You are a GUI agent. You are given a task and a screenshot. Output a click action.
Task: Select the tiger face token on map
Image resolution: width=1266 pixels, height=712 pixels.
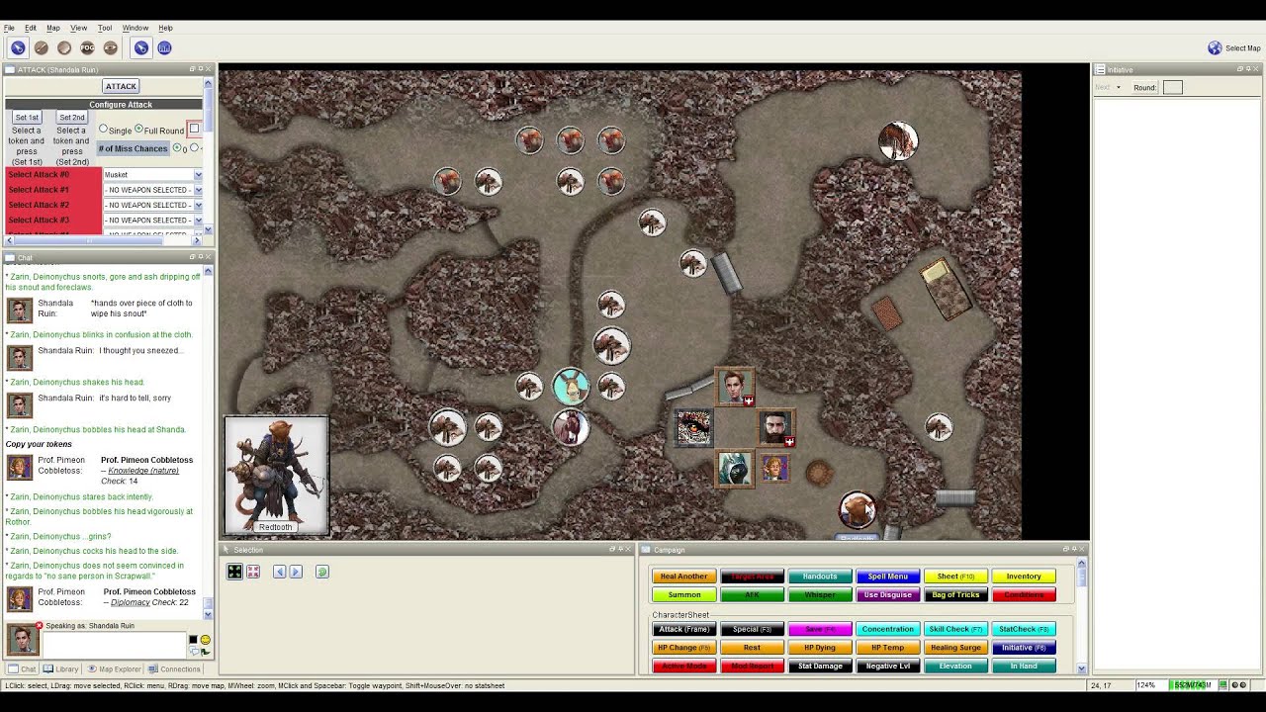[x=693, y=427]
